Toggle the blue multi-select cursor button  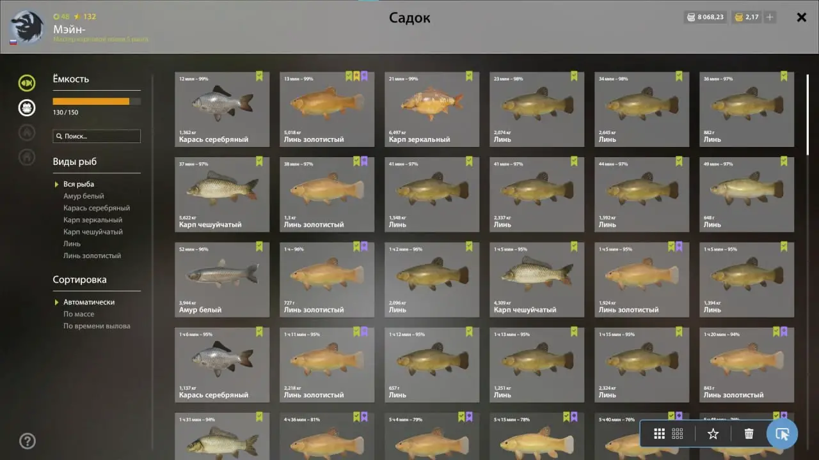782,434
